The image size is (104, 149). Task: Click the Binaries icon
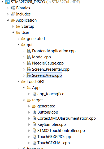pos(13,8)
